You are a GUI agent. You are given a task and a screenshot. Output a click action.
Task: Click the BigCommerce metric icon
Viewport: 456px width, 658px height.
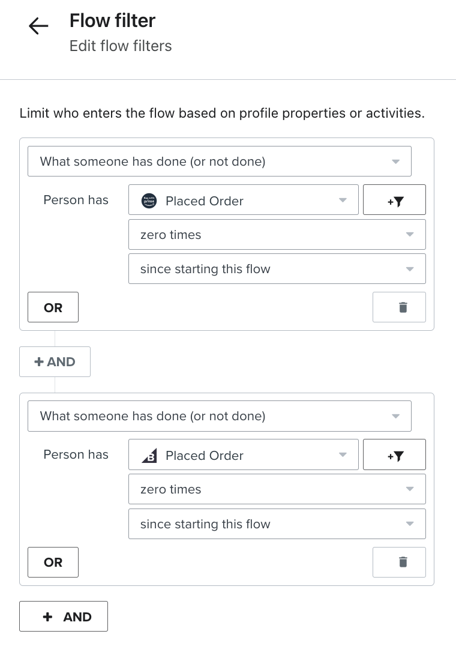[x=149, y=455]
